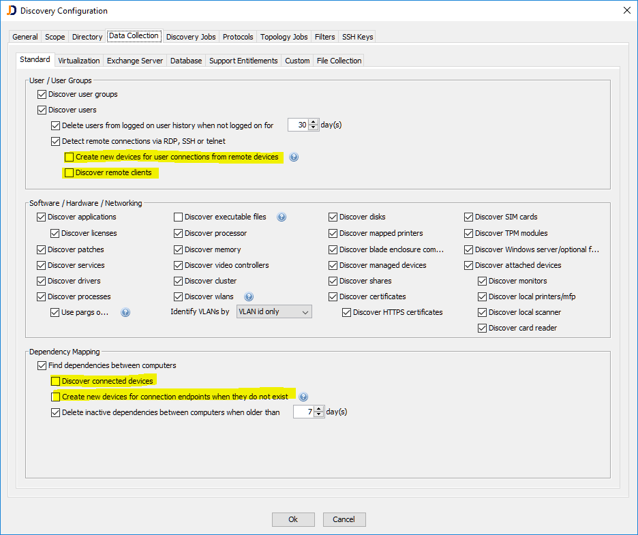Enable Discover executable files checkbox
This screenshot has height=535, width=638.
(179, 217)
